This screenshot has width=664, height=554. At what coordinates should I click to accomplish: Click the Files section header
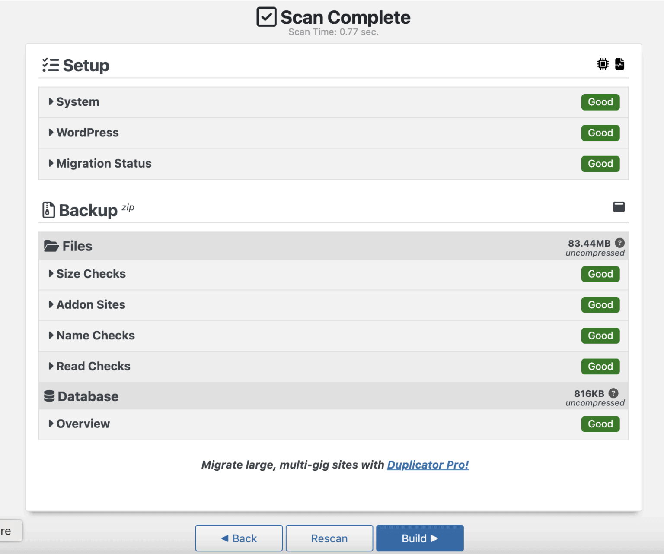coord(333,246)
